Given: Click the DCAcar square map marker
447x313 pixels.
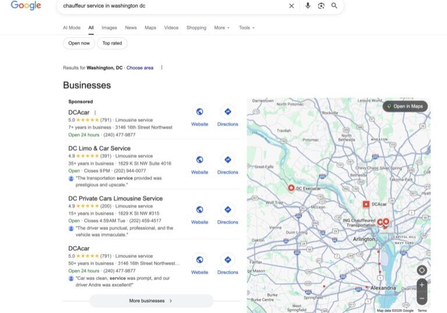Looking at the screenshot, I should coord(366,204).
